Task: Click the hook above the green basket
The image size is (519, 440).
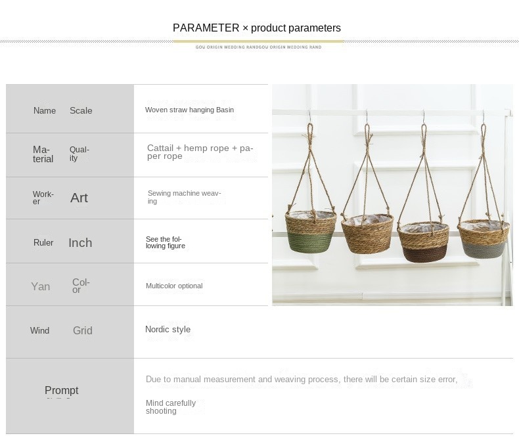Action: (x=310, y=116)
